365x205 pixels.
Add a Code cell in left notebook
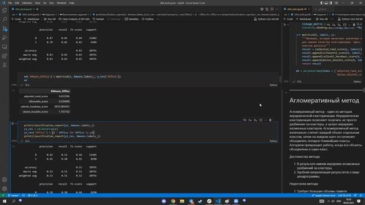pos(16,19)
